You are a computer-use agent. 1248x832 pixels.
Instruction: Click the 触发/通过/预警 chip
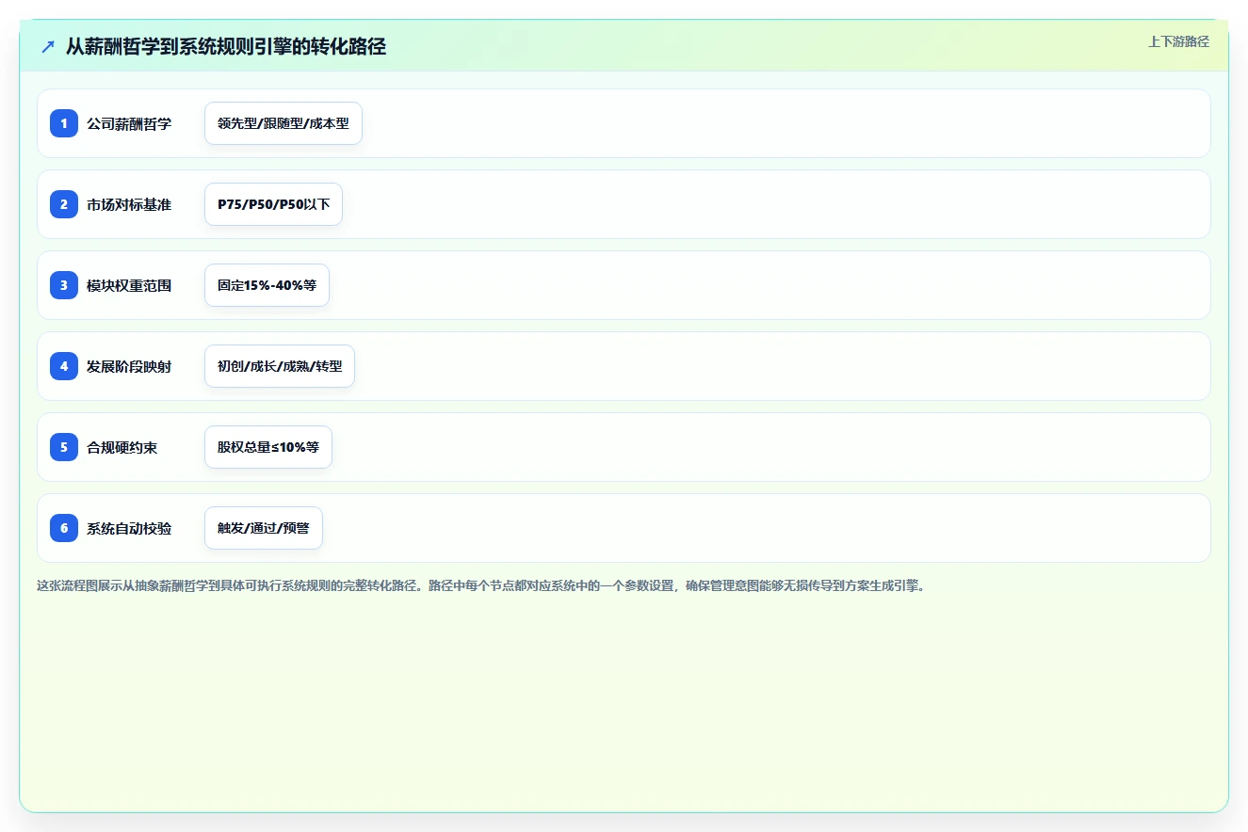pos(264,528)
